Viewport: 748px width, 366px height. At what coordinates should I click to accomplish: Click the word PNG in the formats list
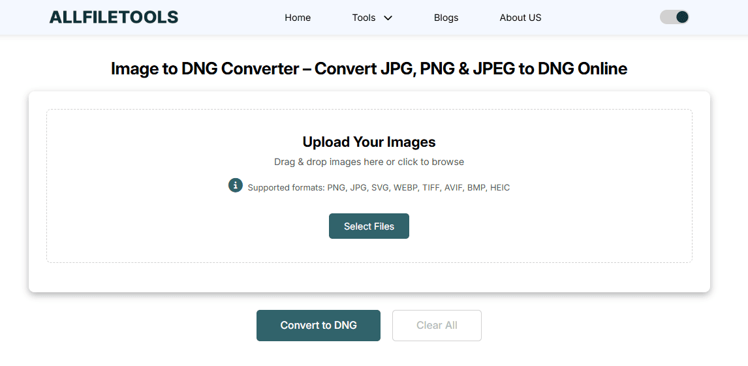(336, 188)
